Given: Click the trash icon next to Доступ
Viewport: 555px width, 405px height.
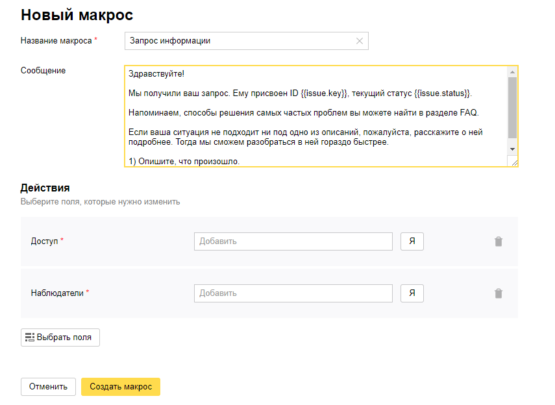Looking at the screenshot, I should point(499,241).
